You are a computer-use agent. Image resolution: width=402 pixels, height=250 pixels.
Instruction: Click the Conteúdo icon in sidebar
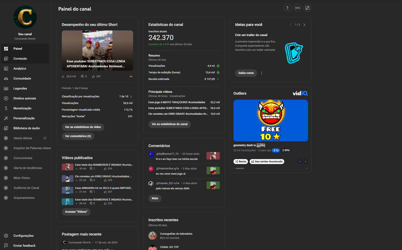point(6,58)
